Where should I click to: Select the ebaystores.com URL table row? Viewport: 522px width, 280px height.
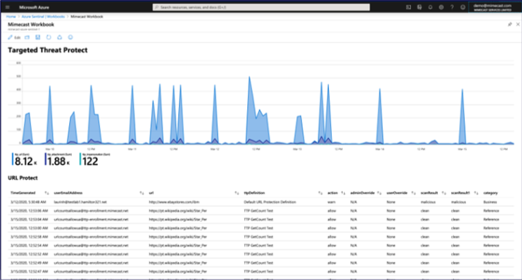[178, 201]
